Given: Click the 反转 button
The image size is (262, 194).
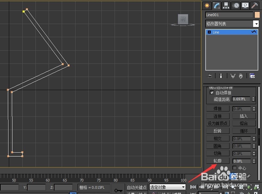Looking at the screenshot, I should 218,131.
